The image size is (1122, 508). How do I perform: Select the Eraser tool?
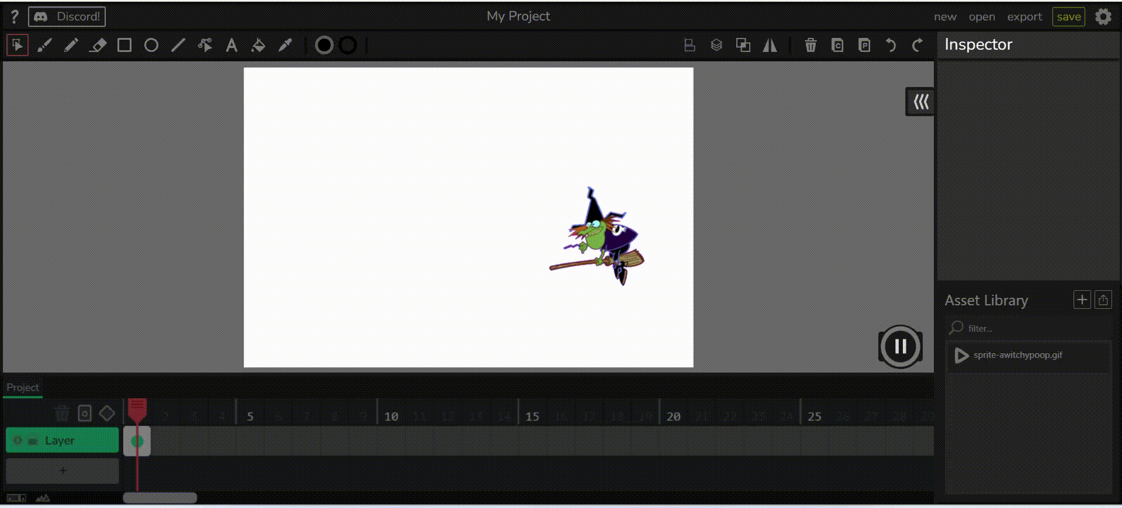(98, 45)
